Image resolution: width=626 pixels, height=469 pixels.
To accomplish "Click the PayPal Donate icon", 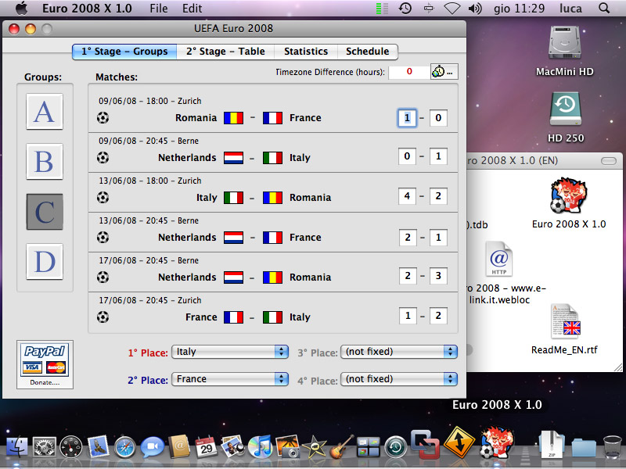I will click(45, 363).
